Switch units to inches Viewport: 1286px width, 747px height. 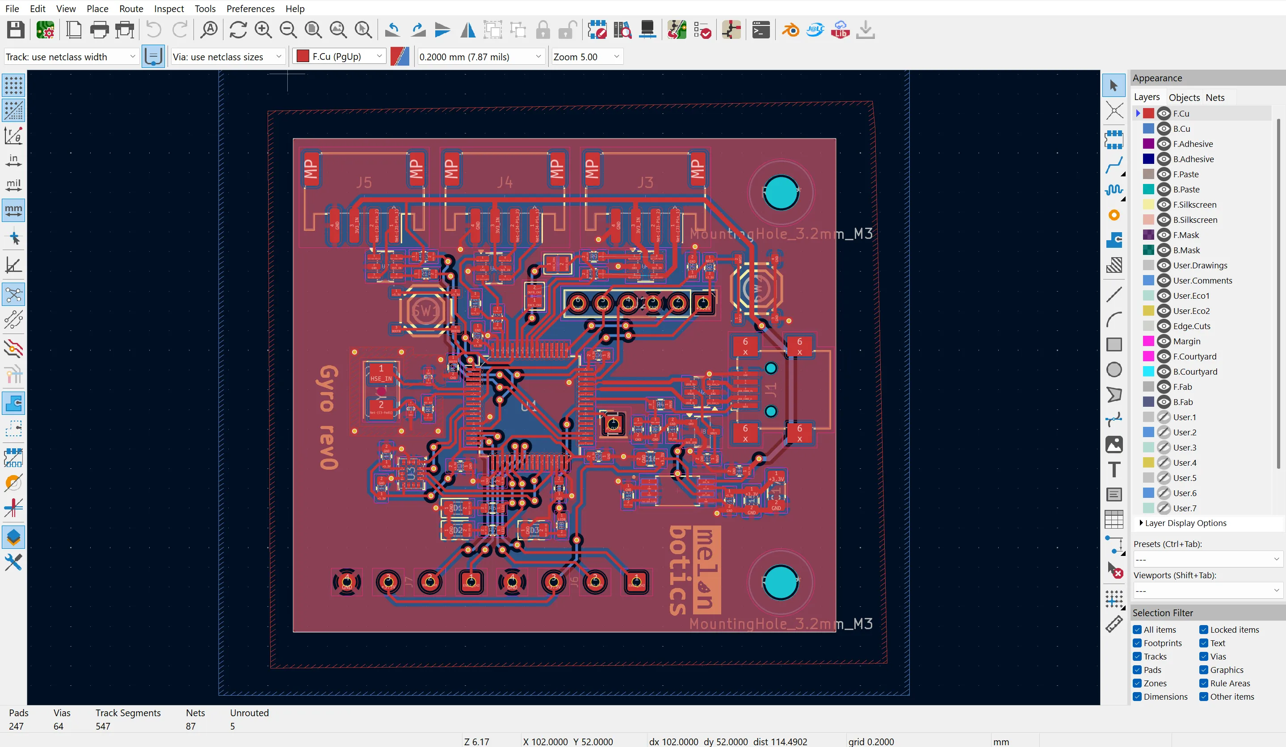13,160
